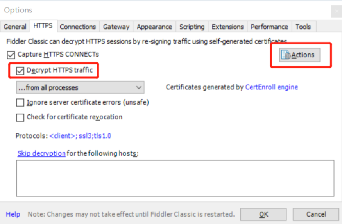Enable Ignore server certificate errors checkbox

pos(20,102)
